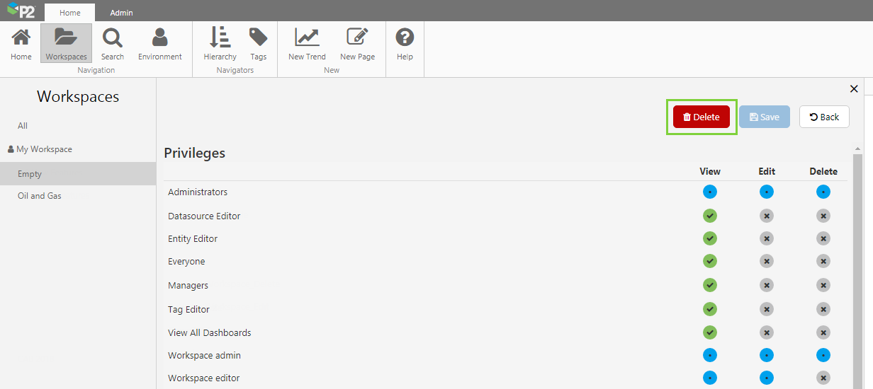Toggle Everyone Edit privilege

click(x=767, y=261)
